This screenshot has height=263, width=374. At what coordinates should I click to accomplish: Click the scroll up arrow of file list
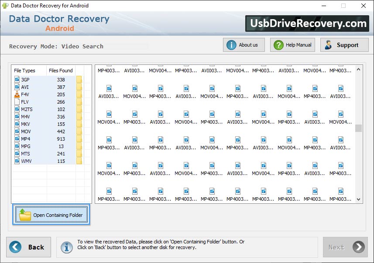[358, 70]
